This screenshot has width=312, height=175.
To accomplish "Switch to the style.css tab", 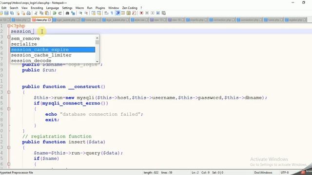I will 139,20.
